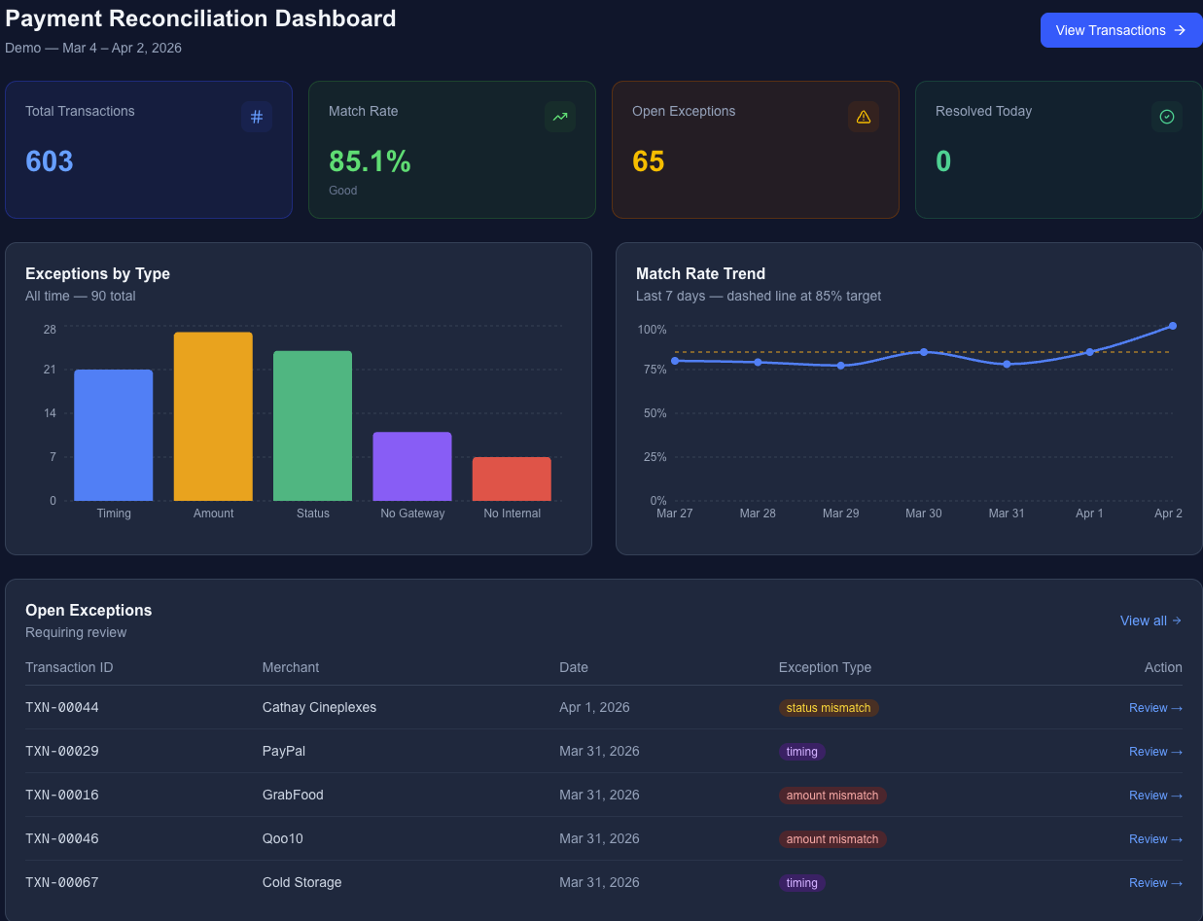Open Review link for the PayPal row
This screenshot has height=921, width=1203.
click(x=1155, y=752)
